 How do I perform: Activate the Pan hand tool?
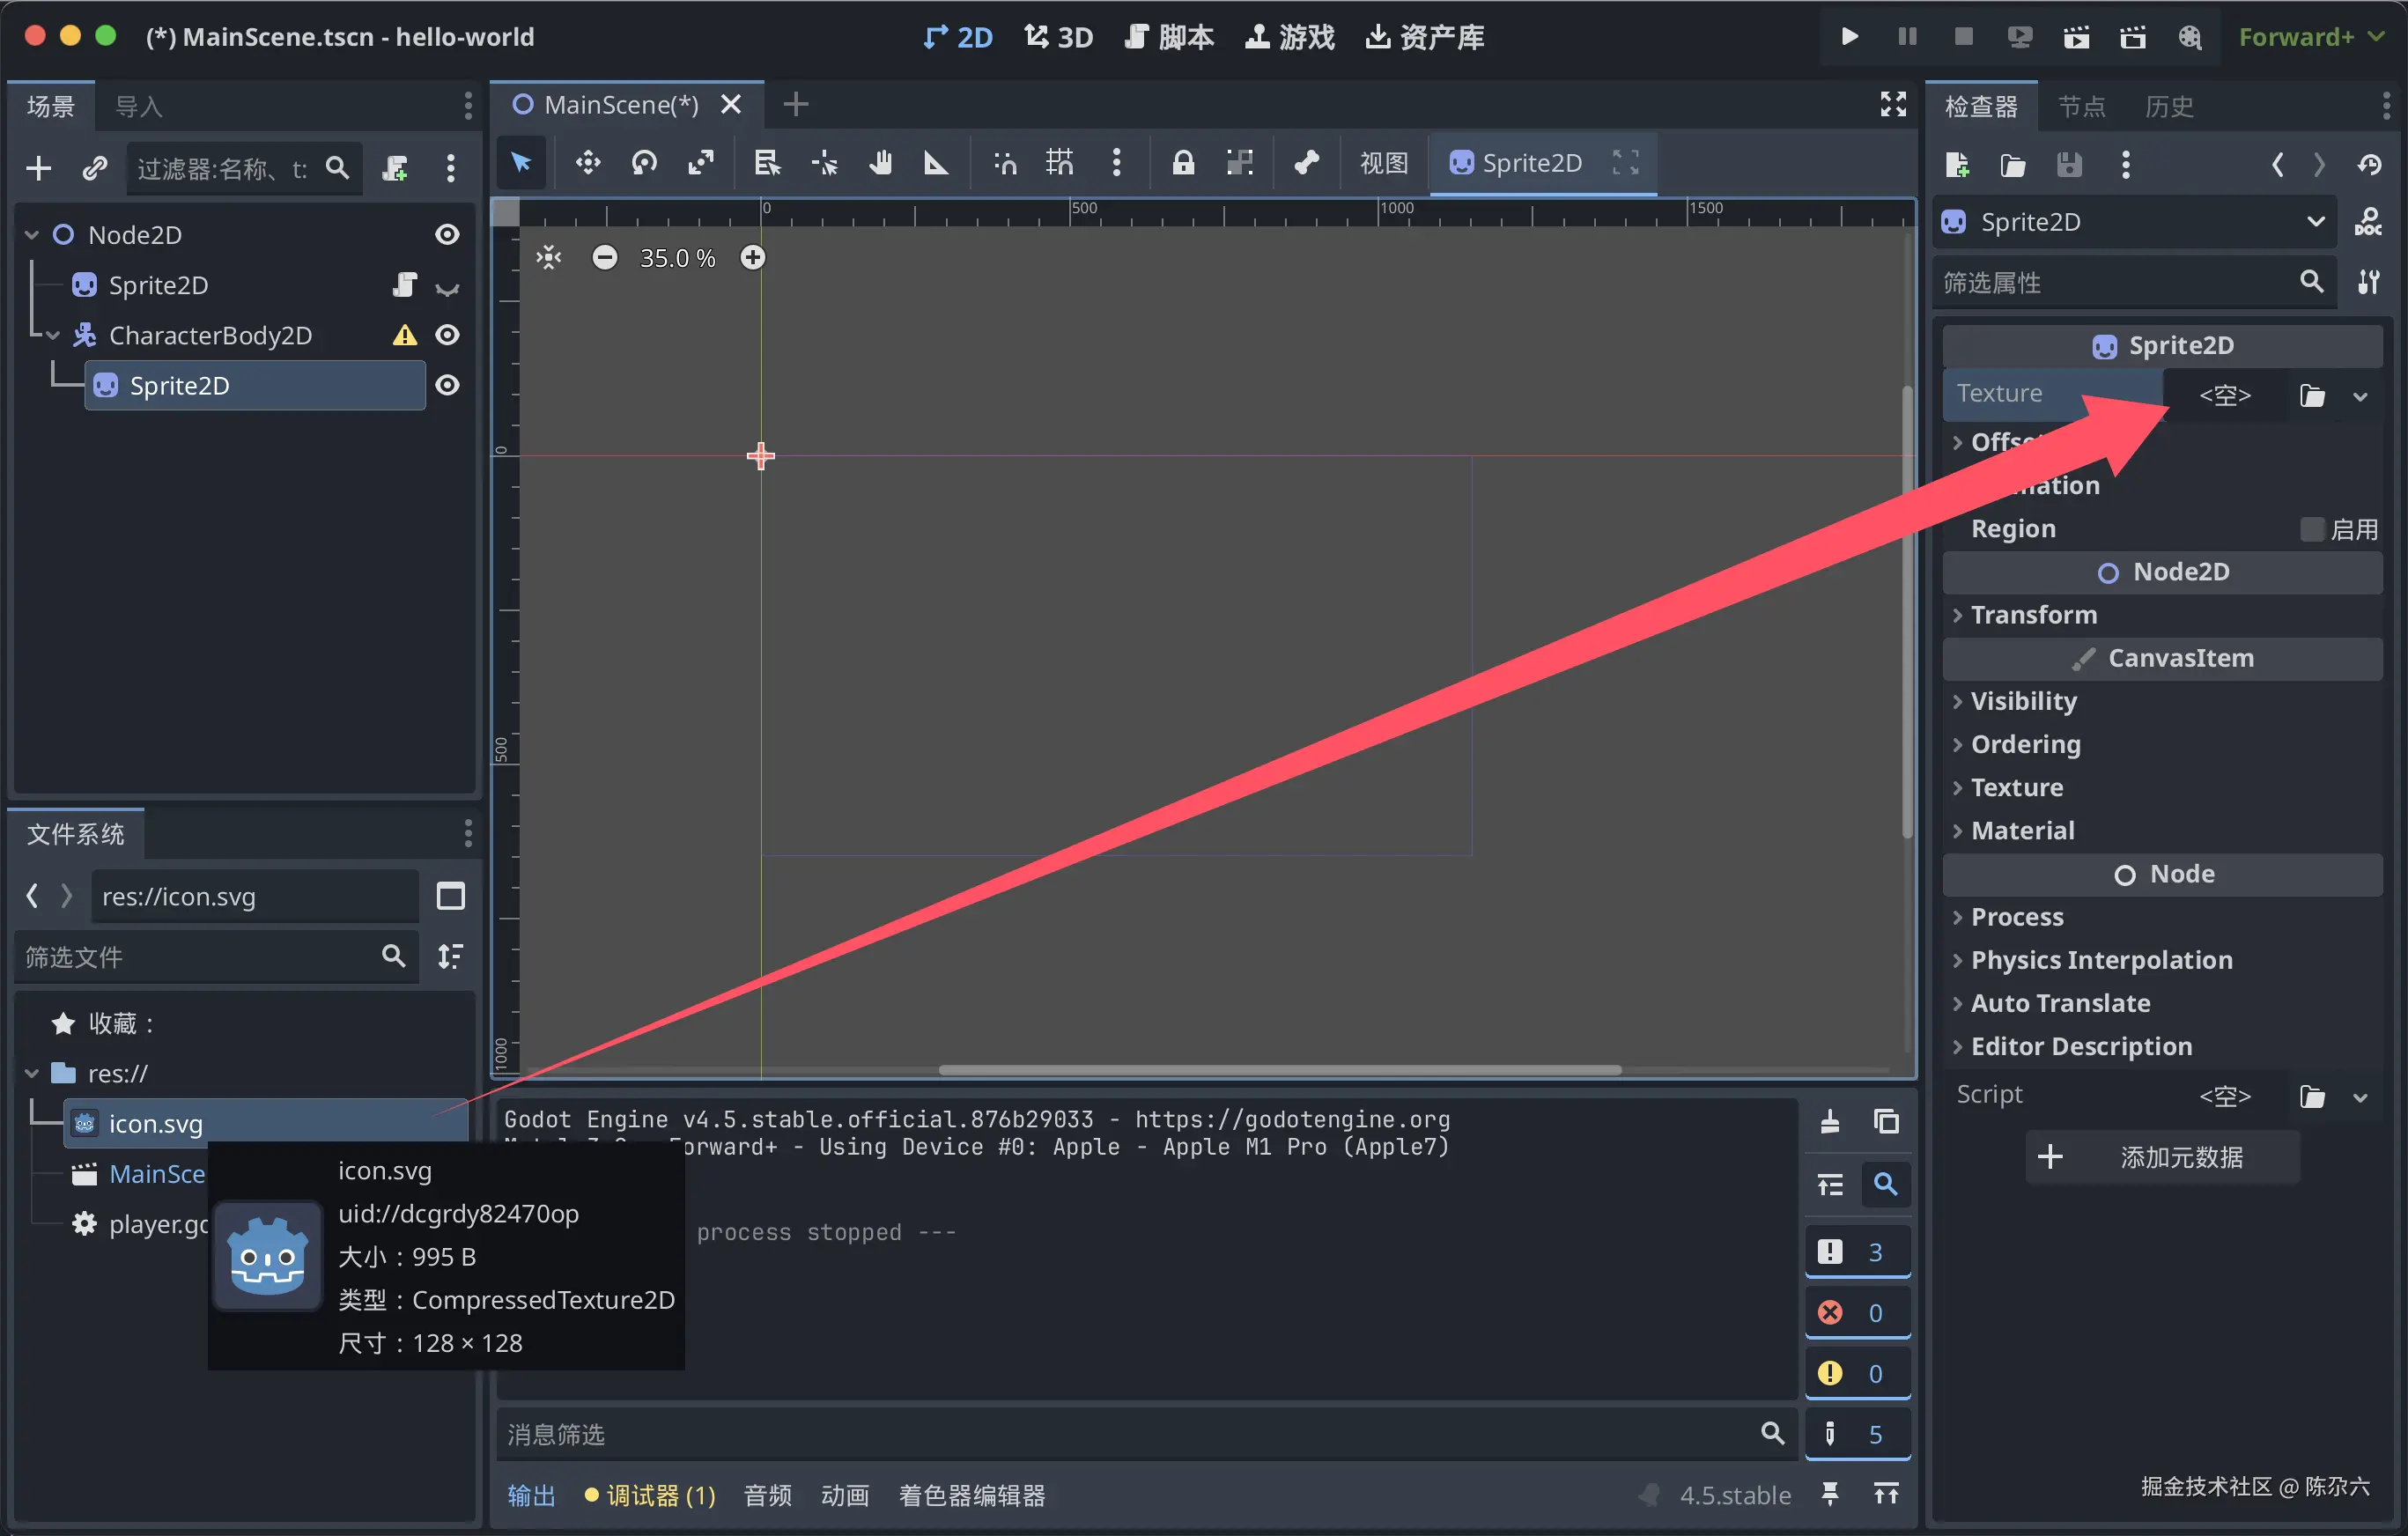(880, 163)
